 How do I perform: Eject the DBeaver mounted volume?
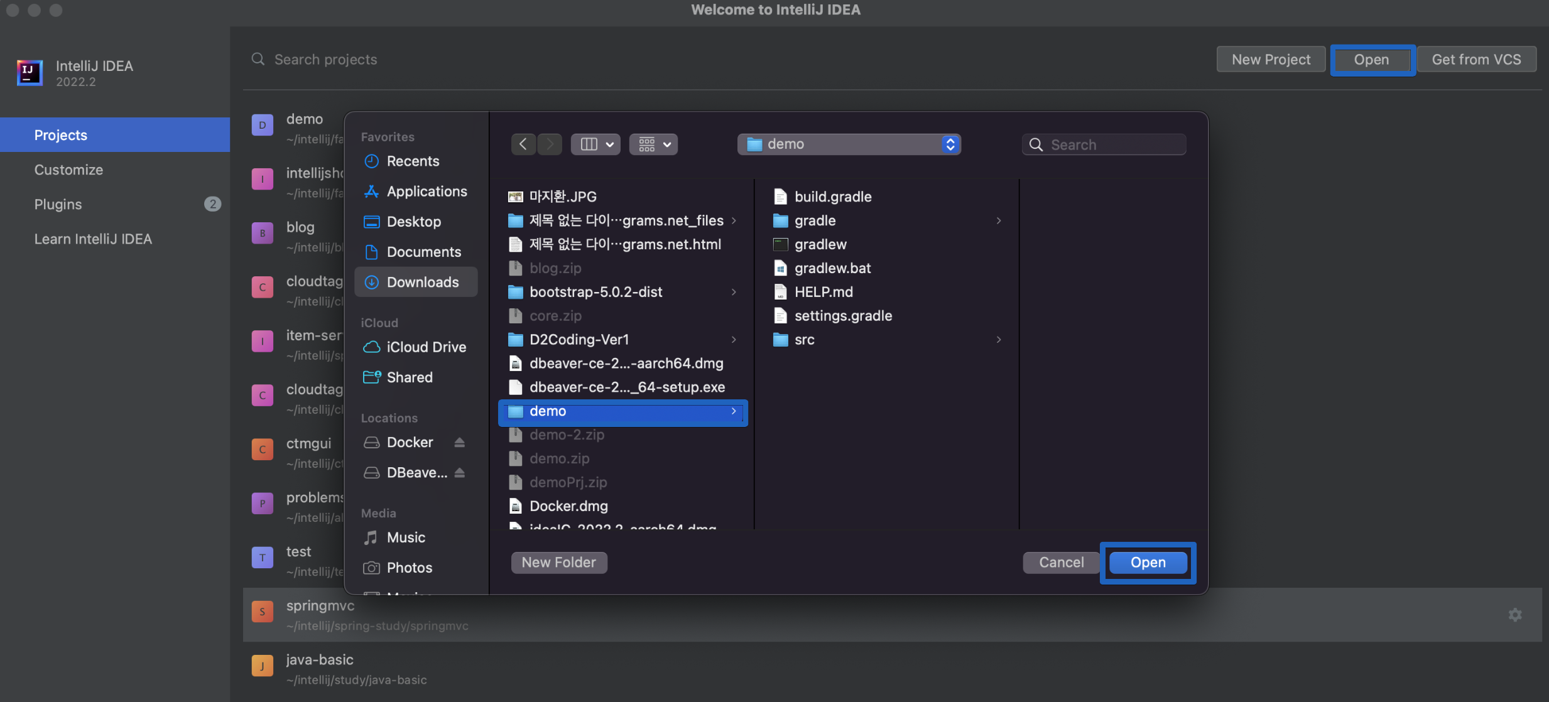pyautogui.click(x=459, y=473)
